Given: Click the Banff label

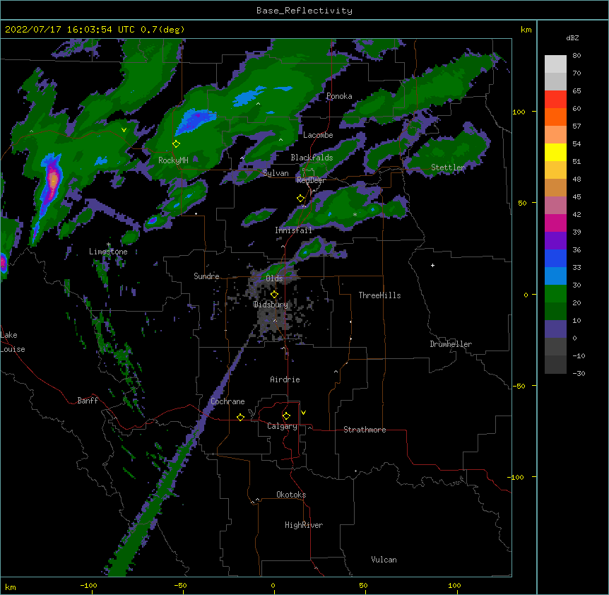Looking at the screenshot, I should coord(88,401).
